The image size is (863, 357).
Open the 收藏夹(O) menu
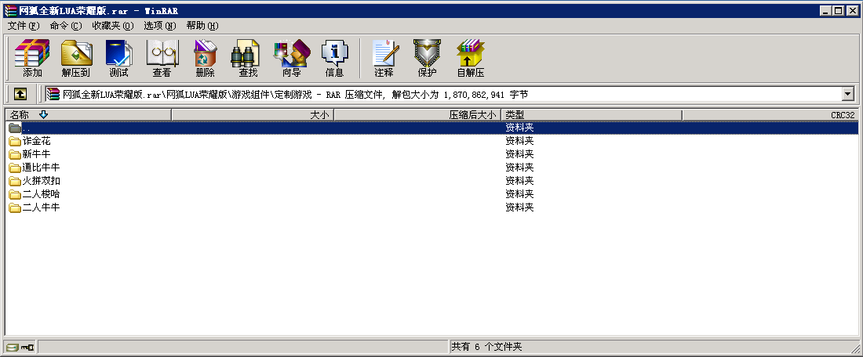point(112,25)
